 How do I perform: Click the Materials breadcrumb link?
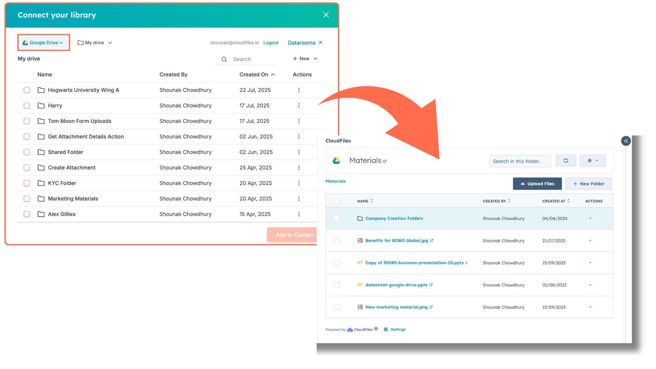click(335, 181)
